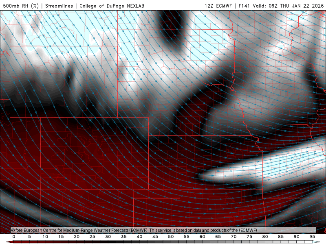Click the "95" color scale label
This screenshot has height=244, width=326.
(312, 237)
